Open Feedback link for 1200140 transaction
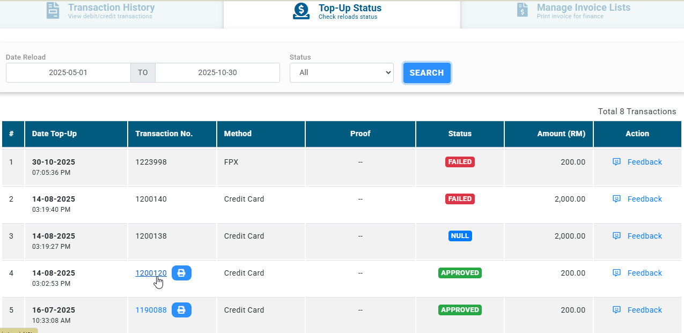Image resolution: width=684 pixels, height=333 pixels. point(644,199)
